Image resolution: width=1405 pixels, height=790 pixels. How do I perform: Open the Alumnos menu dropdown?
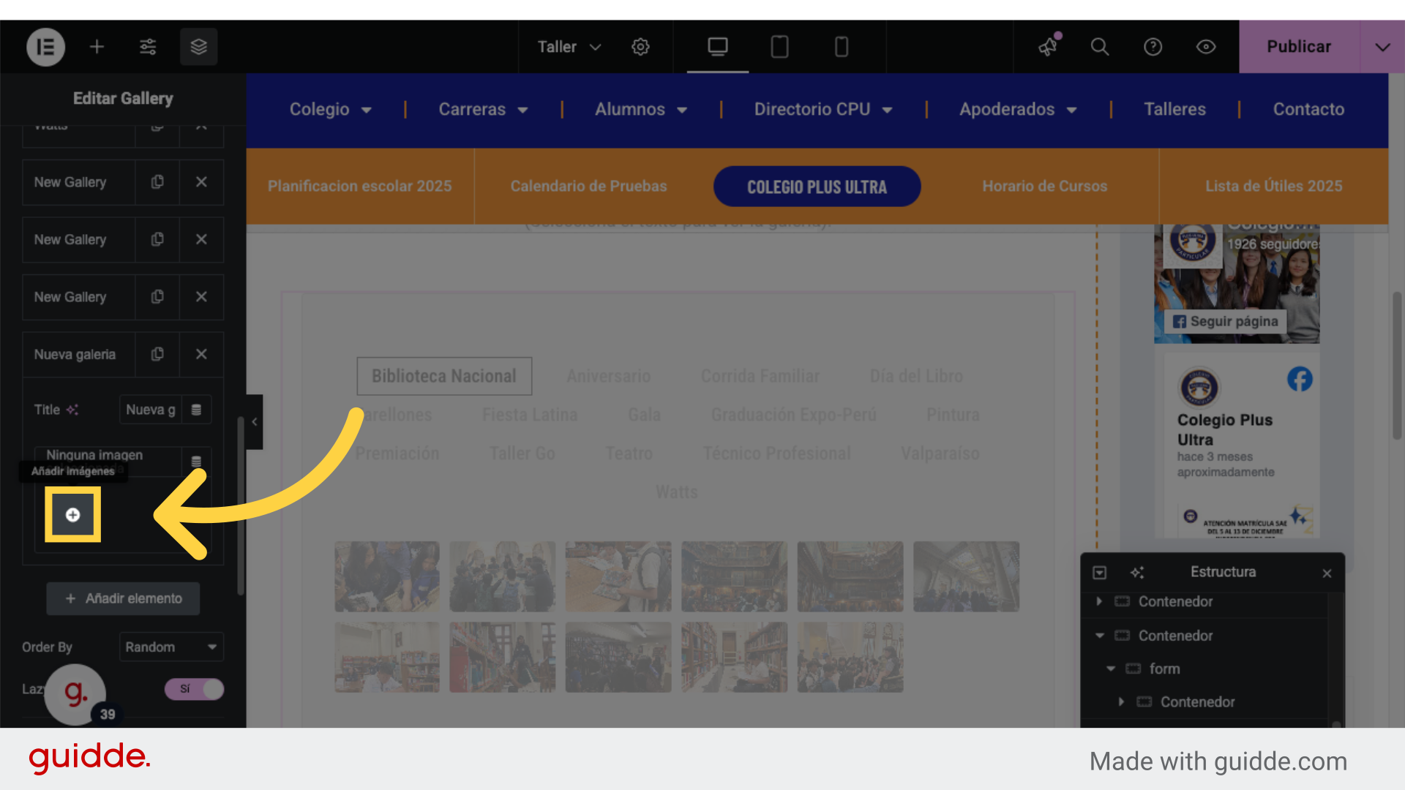[641, 109]
